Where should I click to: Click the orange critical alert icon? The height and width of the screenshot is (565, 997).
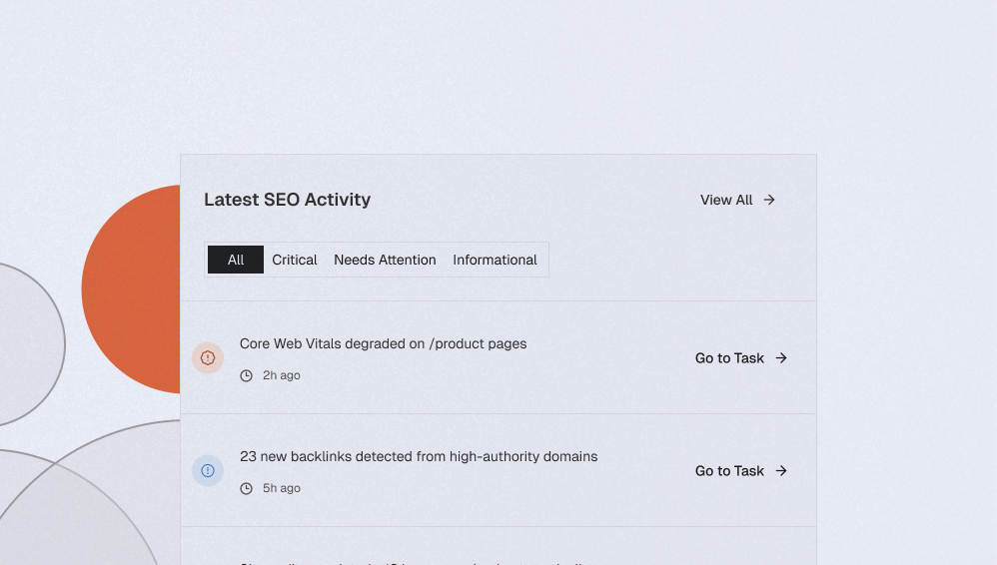coord(208,357)
